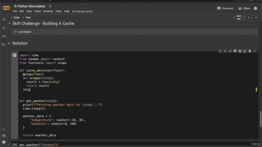This screenshot has width=262, height=147.
Task: Add a comment to the cell
Action: (235, 51)
